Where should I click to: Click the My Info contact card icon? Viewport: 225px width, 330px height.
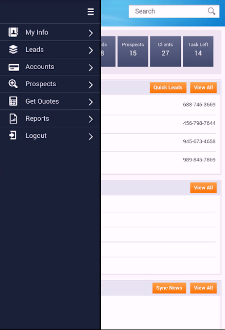pos(13,32)
